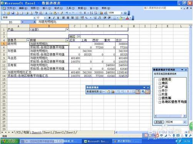The height and width of the screenshot is (144, 193).
Task: Open the 产品 (全部) page field dropdown
Action: coord(67,29)
